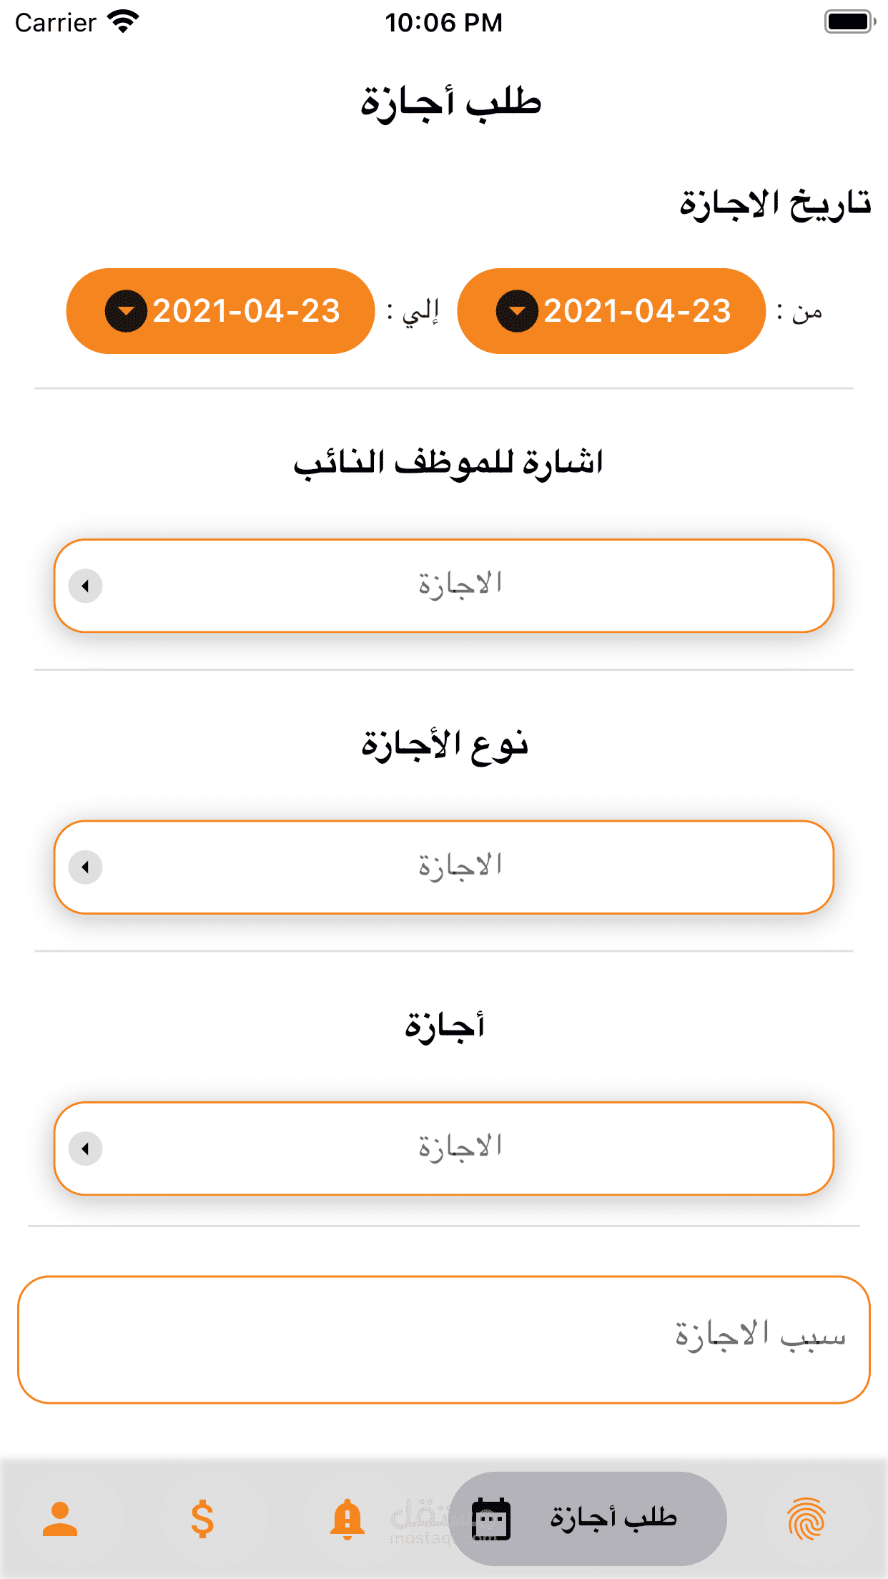888x1579 pixels.
Task: Type in the سبب الاجازة reason field
Action: [443, 1339]
